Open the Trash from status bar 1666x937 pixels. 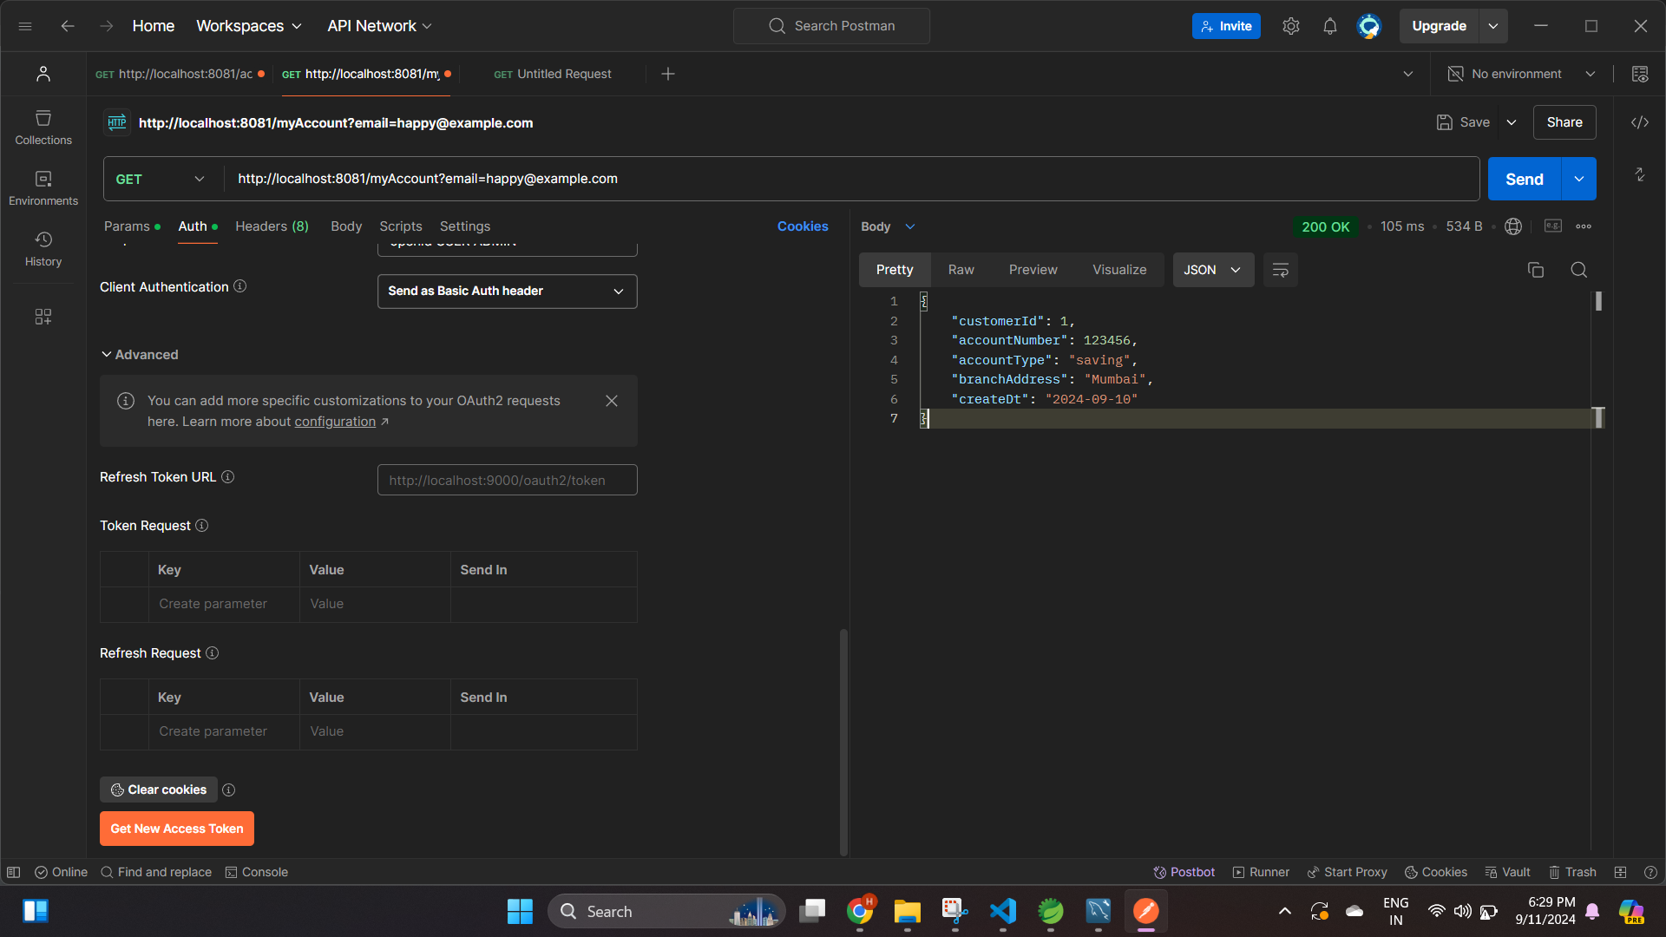(x=1572, y=872)
